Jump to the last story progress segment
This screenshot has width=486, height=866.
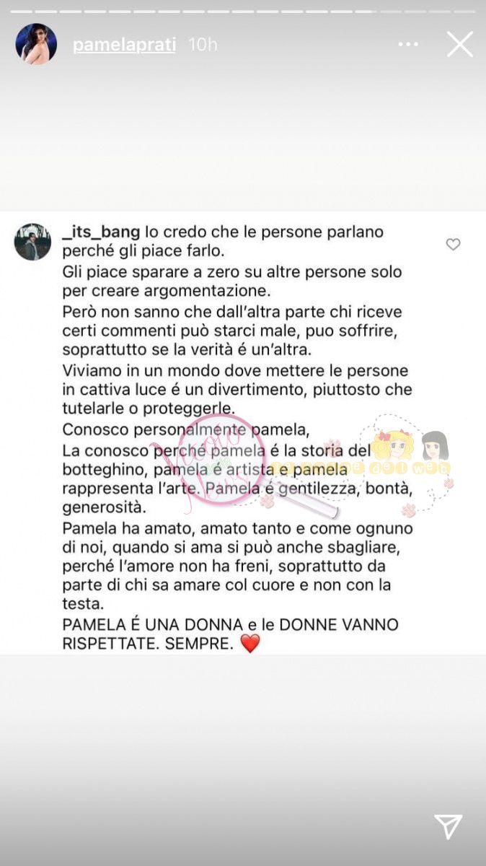(465, 11)
